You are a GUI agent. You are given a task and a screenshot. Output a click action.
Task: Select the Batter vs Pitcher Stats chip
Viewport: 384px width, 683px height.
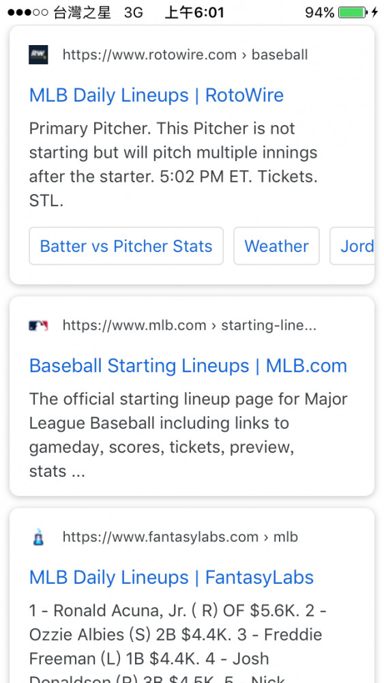click(x=126, y=246)
